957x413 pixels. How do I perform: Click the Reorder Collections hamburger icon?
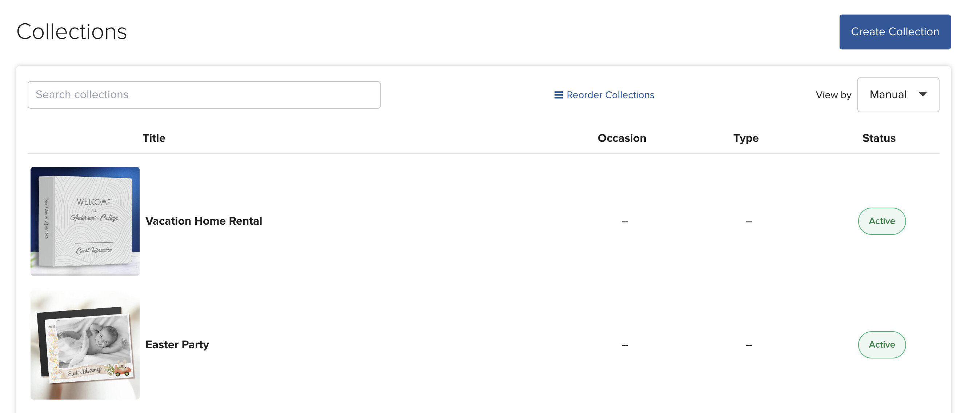(x=558, y=95)
